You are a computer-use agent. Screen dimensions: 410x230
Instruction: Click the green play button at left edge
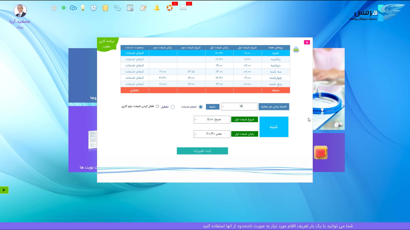tap(4, 190)
